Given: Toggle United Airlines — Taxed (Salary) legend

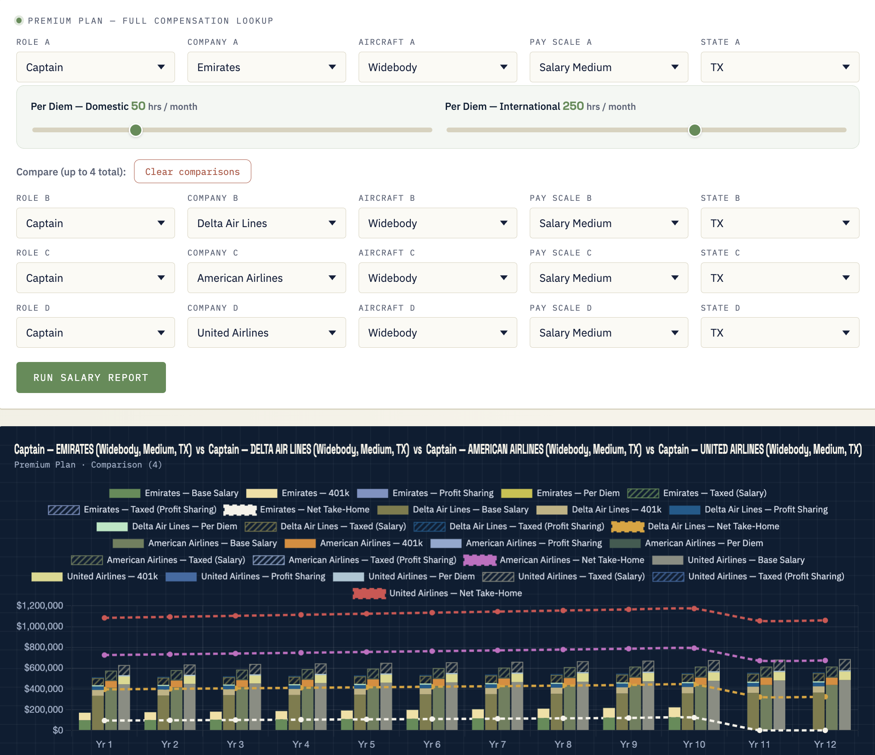Looking at the screenshot, I should (x=564, y=576).
